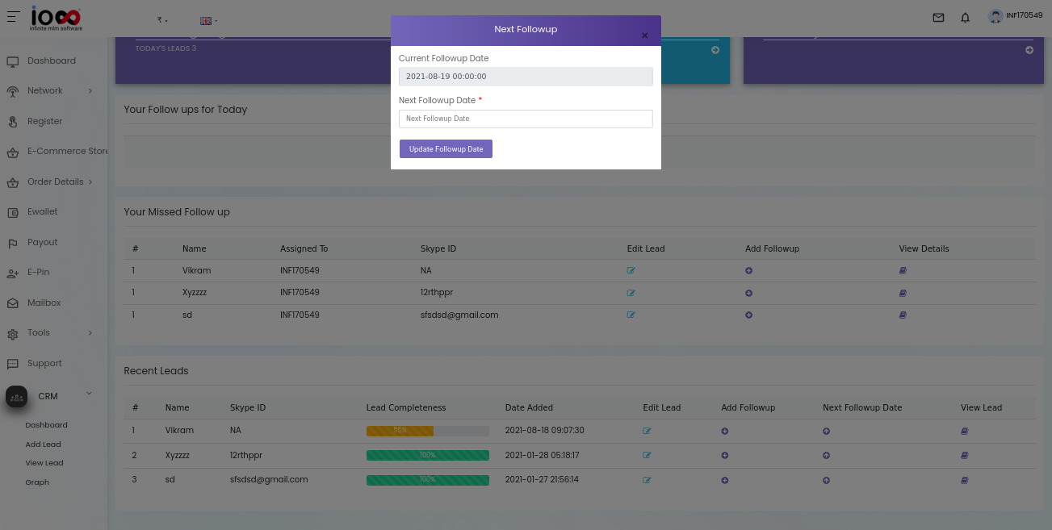Click sd's 100% lead completeness bar
The height and width of the screenshot is (530, 1052).
click(428, 480)
